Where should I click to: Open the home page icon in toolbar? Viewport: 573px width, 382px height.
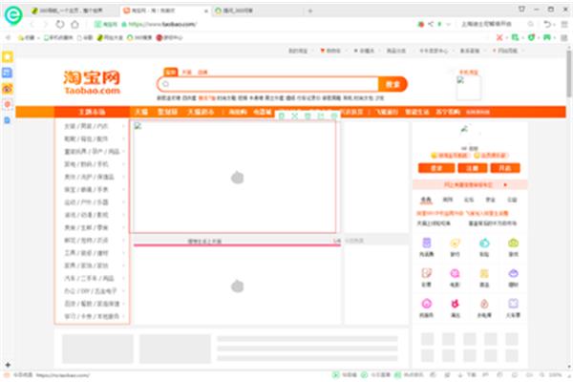tap(74, 25)
